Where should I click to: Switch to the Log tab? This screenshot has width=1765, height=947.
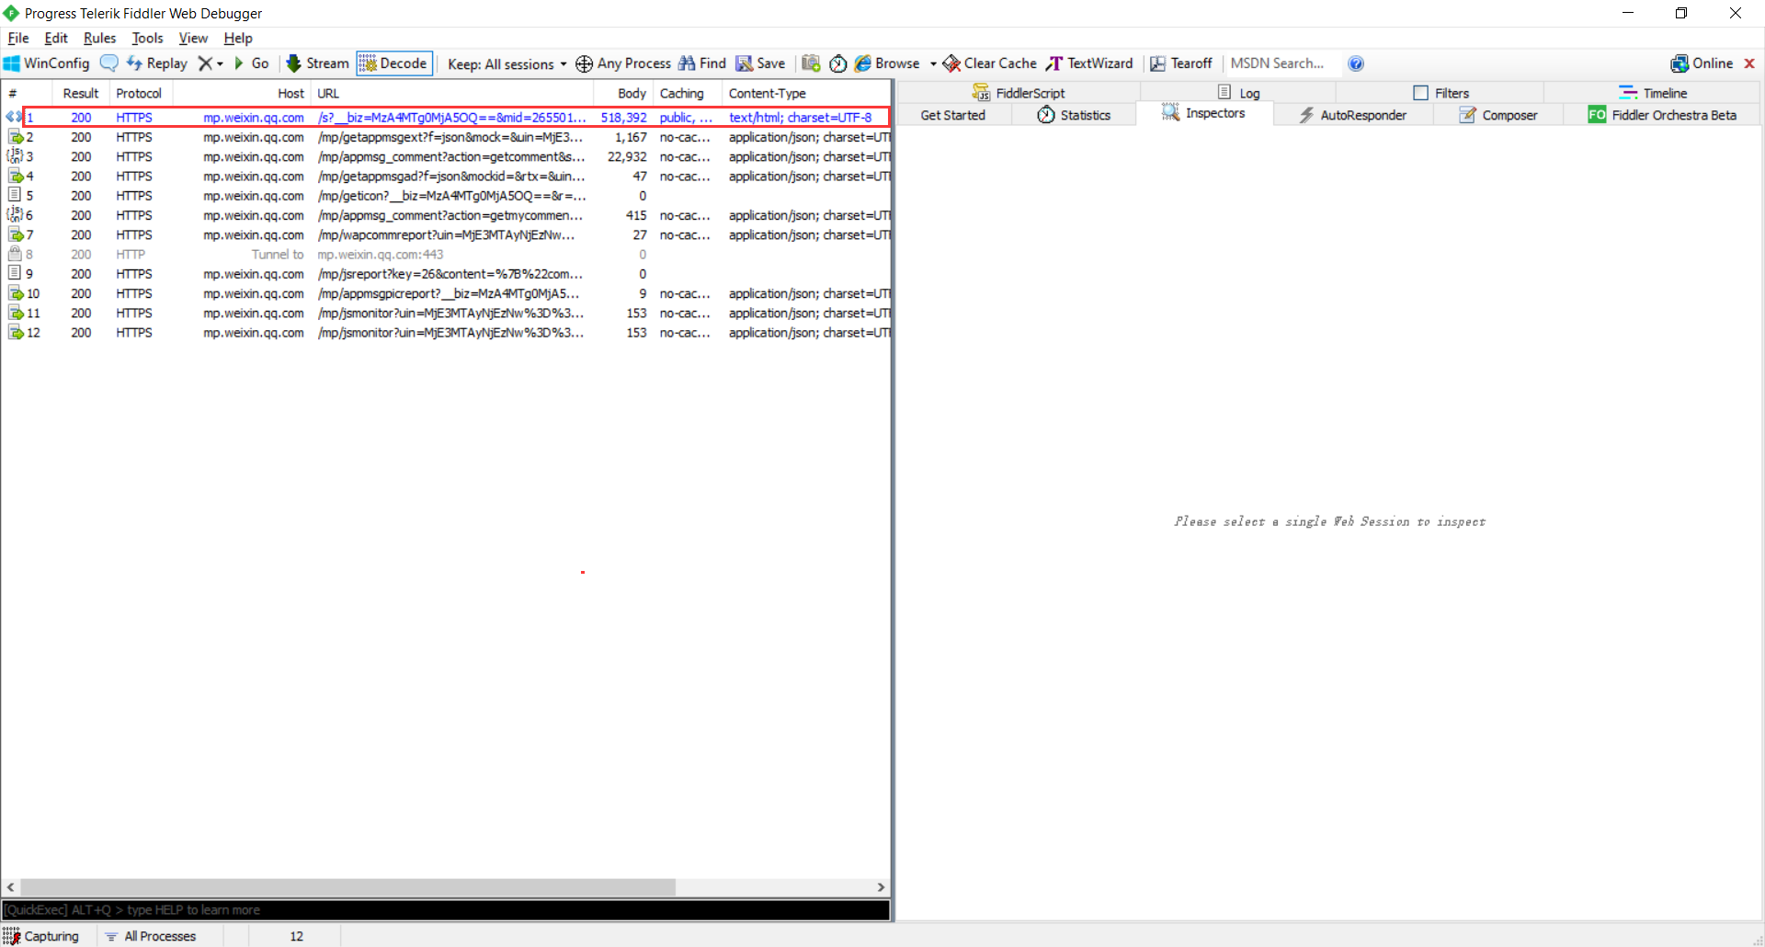[x=1238, y=93]
